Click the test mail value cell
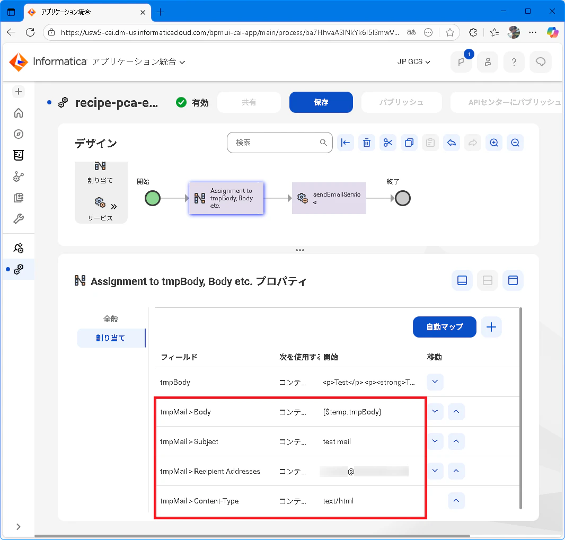 pos(337,441)
